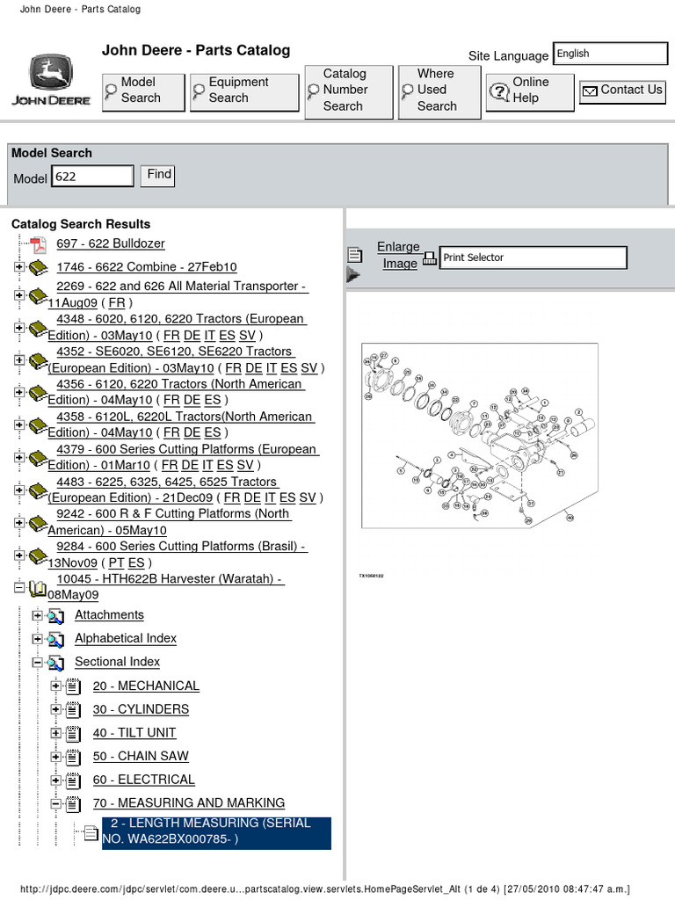Screen dimensions: 675x900
Task: Click the Find button
Action: tap(158, 175)
